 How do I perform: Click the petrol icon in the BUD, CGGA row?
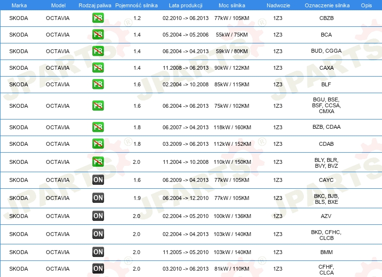point(98,51)
